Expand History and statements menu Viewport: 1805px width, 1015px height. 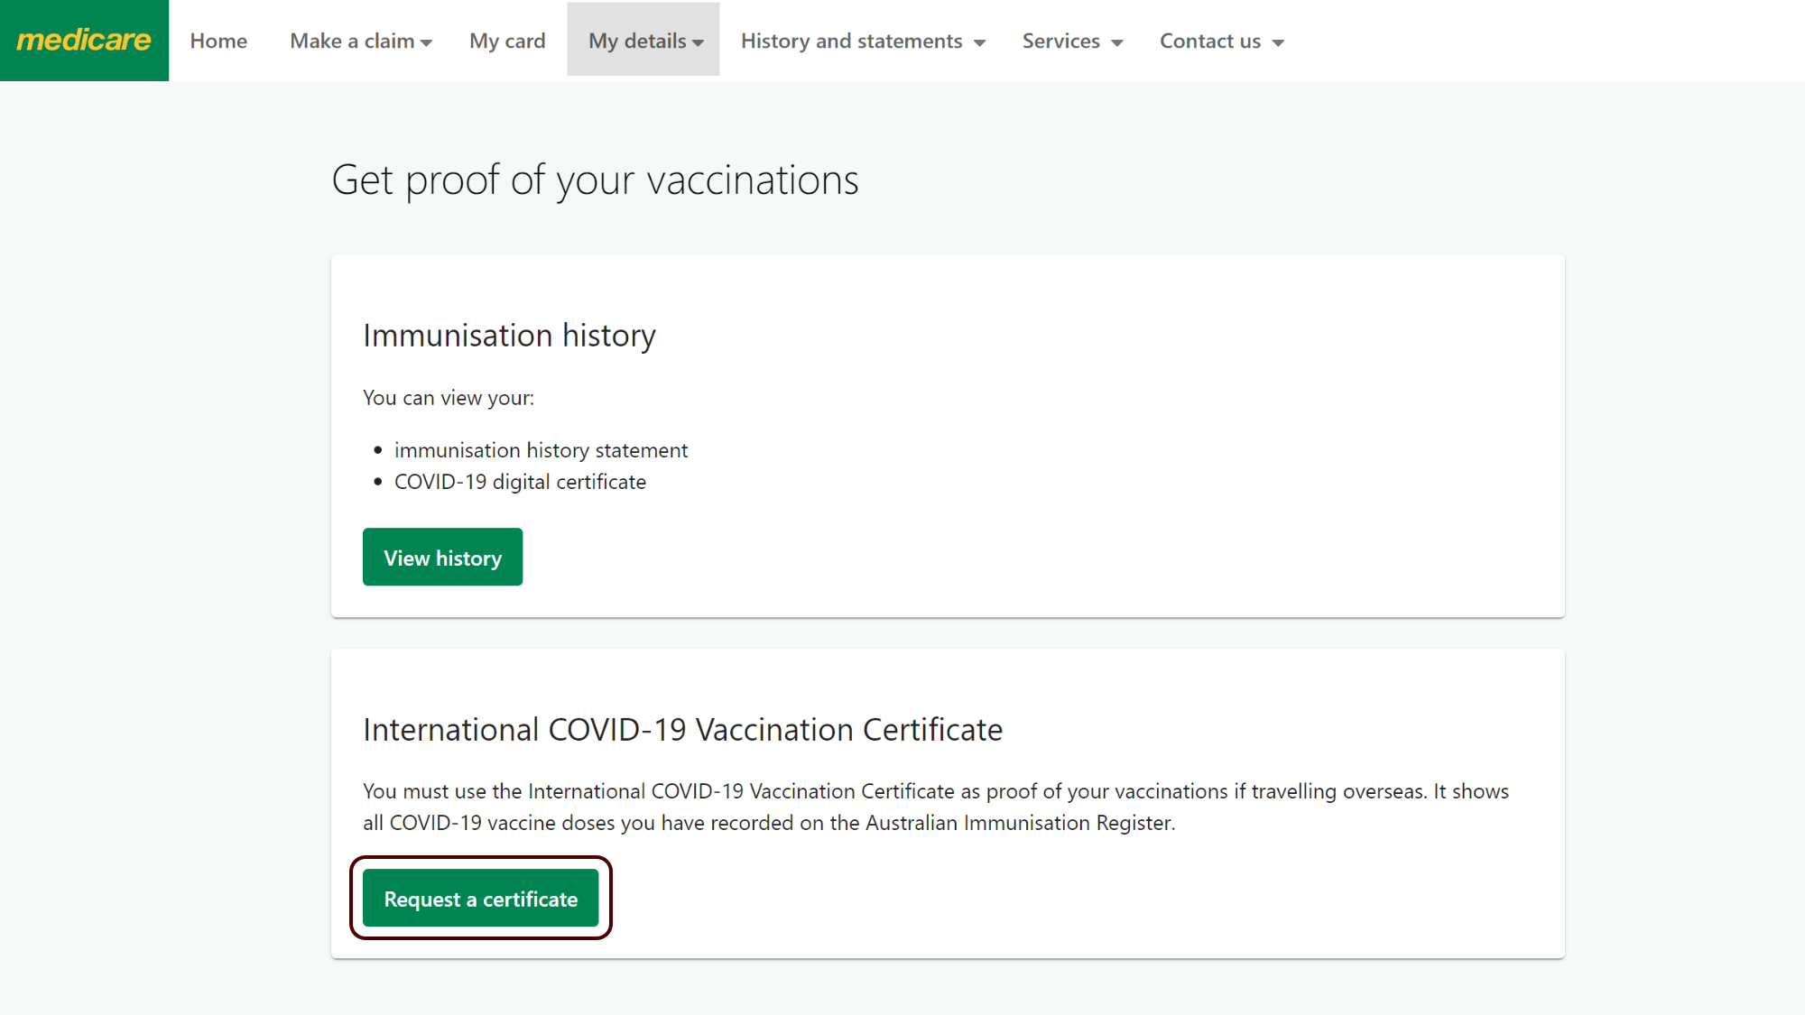863,41
